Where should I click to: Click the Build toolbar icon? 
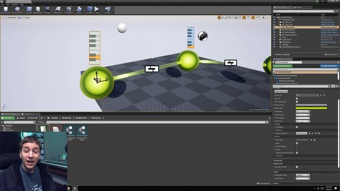(79, 10)
